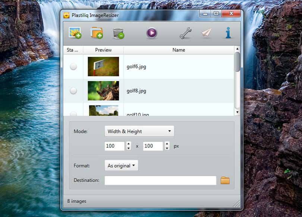Minimize the ImageResizer window
The height and width of the screenshot is (217, 302).
coord(205,14)
